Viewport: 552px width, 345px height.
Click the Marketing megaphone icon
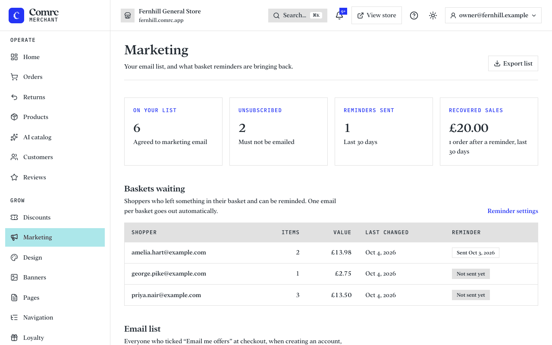pyautogui.click(x=14, y=237)
